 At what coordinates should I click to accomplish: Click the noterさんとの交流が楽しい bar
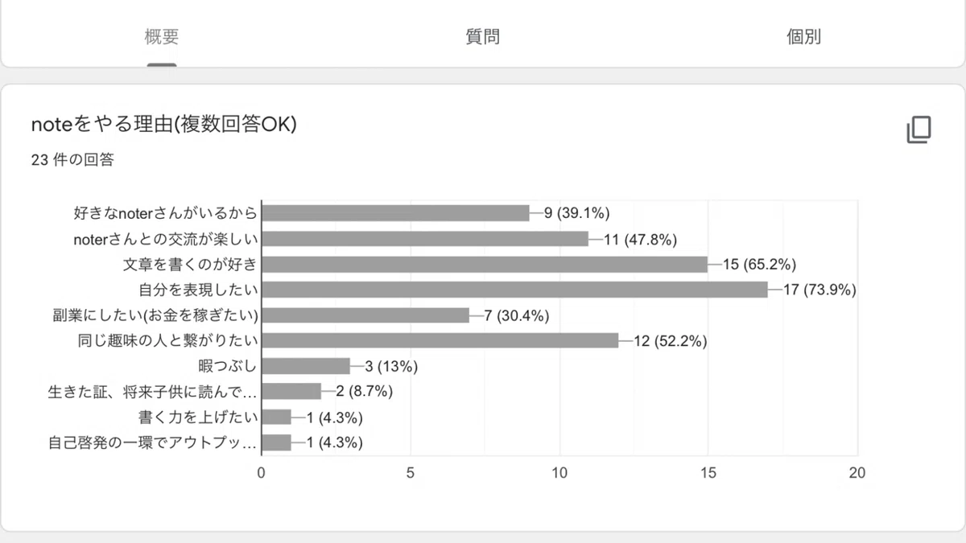point(426,239)
